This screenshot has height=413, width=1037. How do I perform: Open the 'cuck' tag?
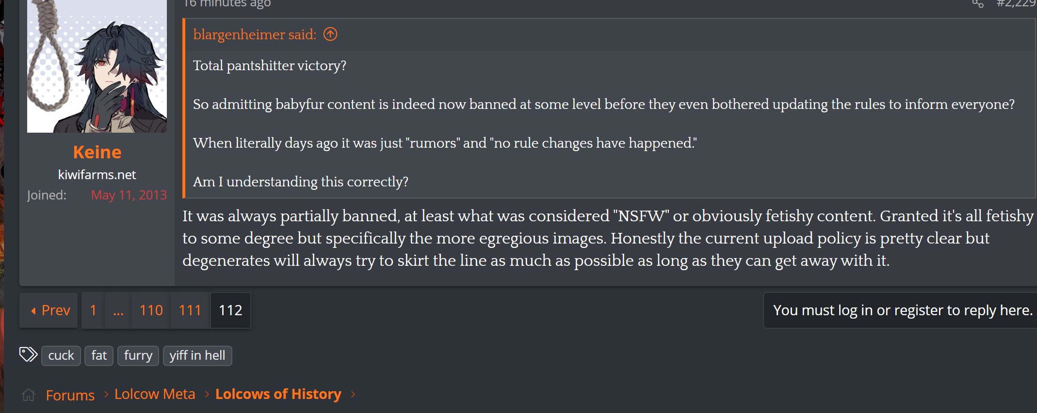tap(61, 355)
